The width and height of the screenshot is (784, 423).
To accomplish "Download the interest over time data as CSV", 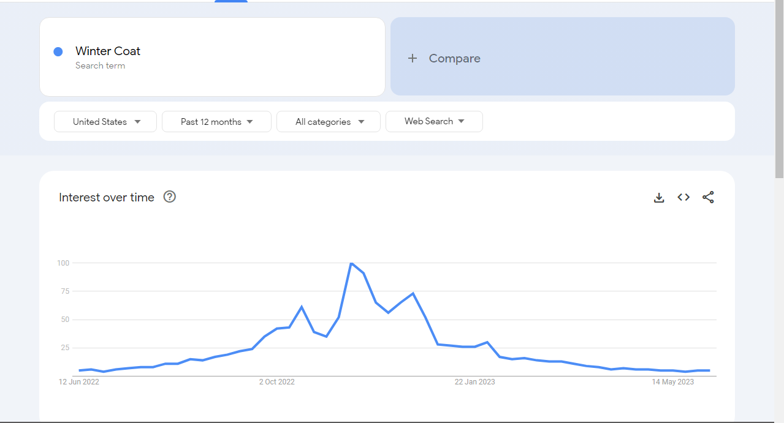I will pos(659,198).
